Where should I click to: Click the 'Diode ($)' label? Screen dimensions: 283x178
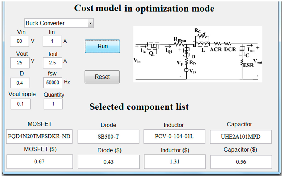pos(109,150)
